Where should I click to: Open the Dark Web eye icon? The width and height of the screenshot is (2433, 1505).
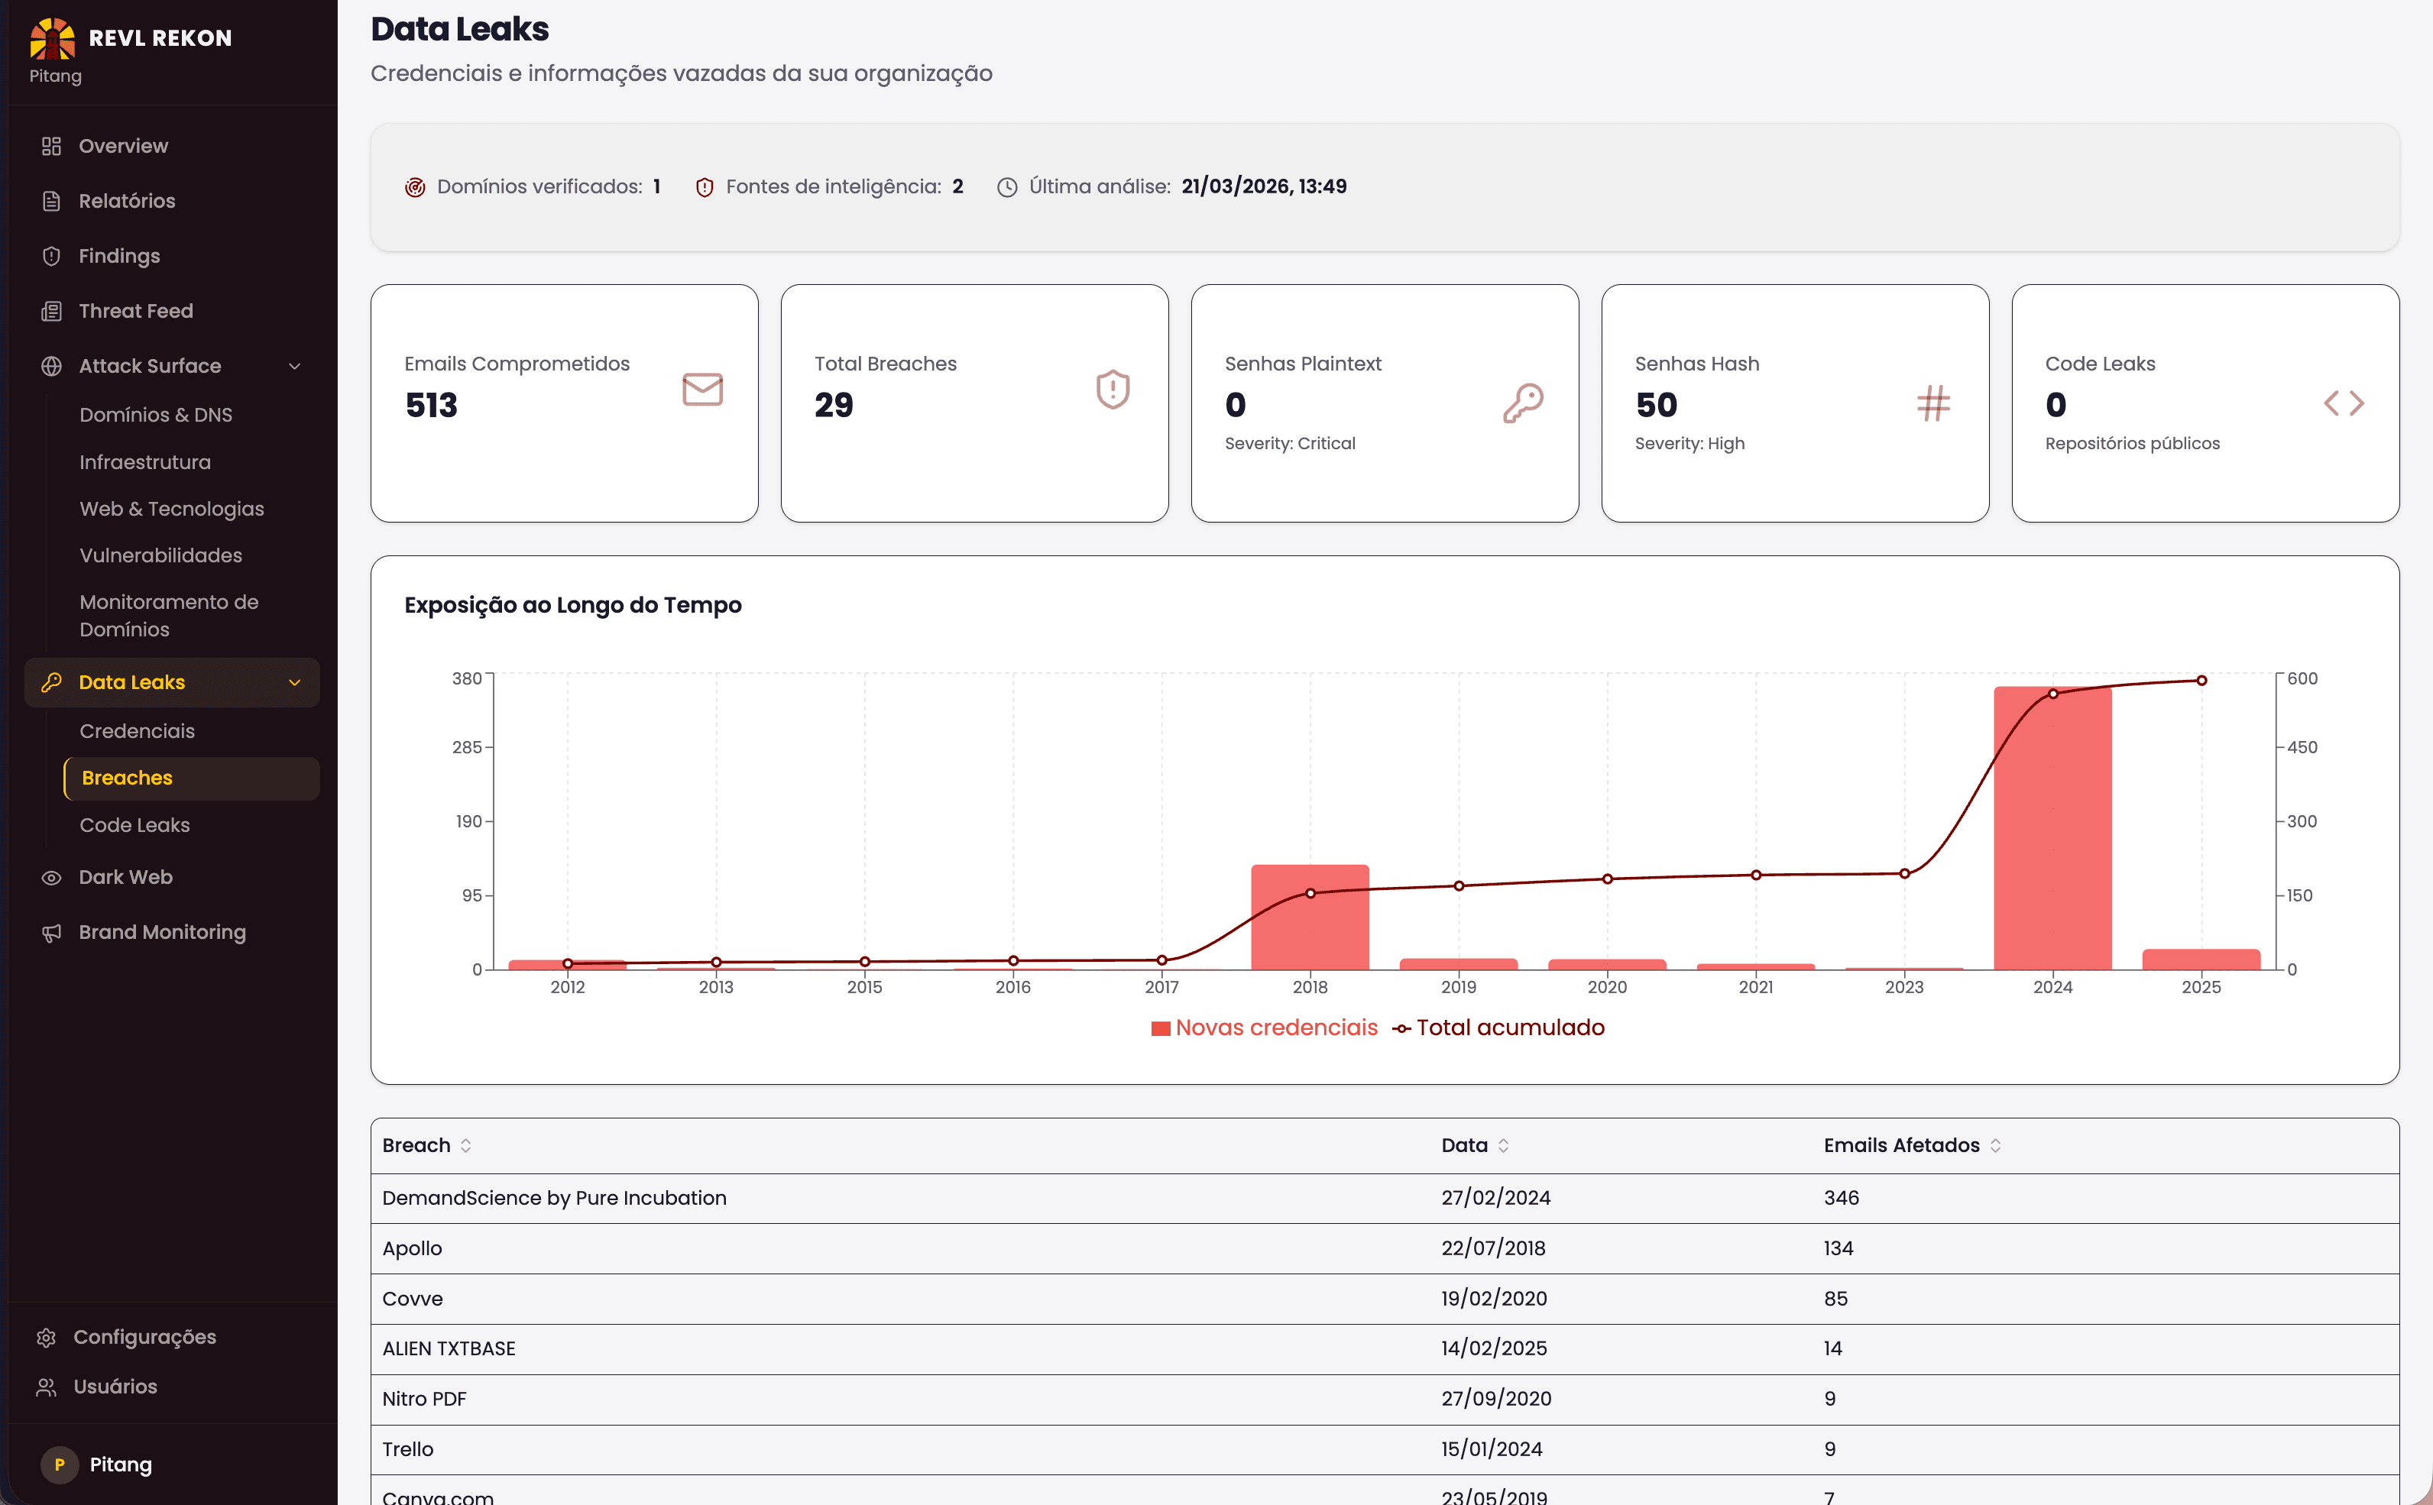point(52,877)
